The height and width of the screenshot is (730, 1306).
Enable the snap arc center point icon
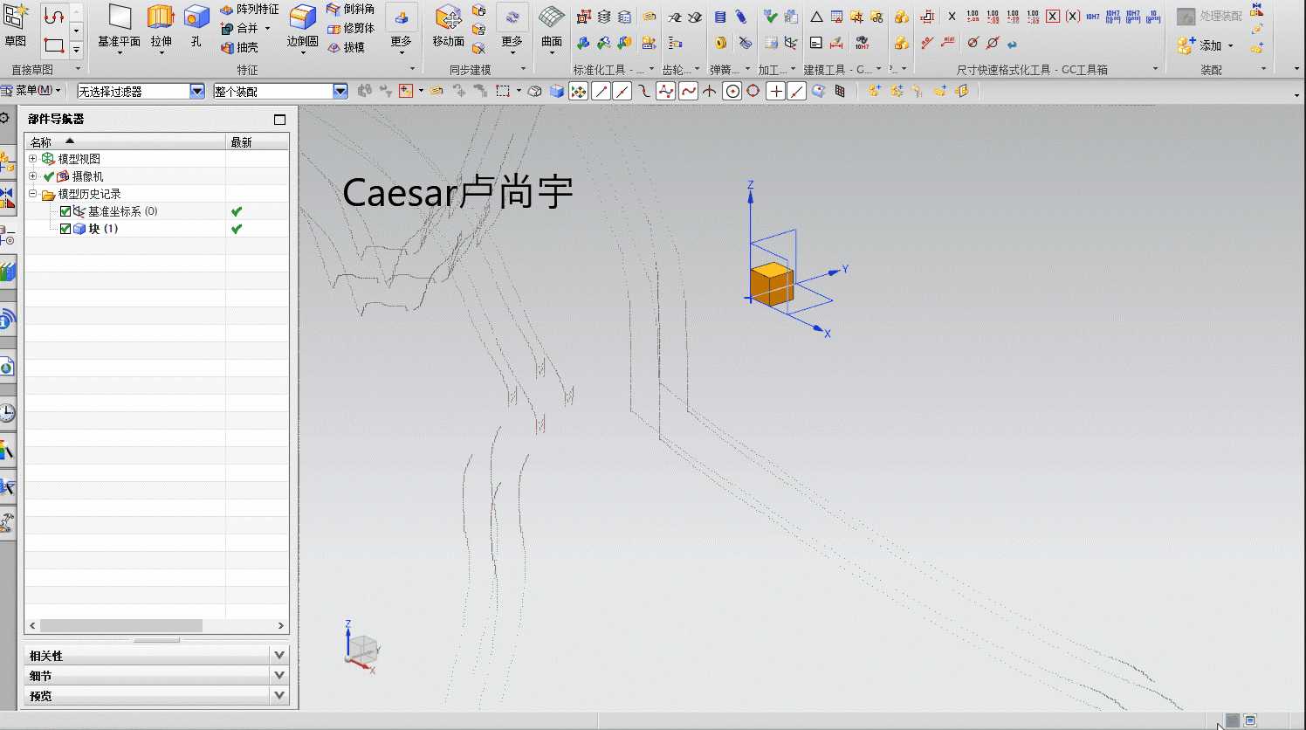click(732, 91)
